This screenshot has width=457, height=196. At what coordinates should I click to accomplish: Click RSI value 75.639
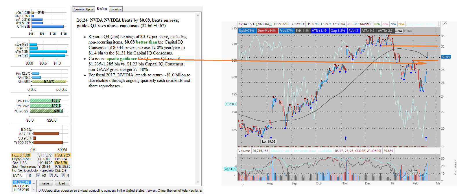(x=388, y=151)
